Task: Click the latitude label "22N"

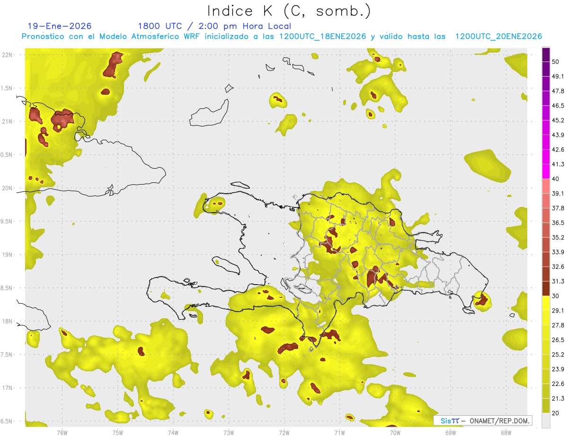Action: click(7, 54)
